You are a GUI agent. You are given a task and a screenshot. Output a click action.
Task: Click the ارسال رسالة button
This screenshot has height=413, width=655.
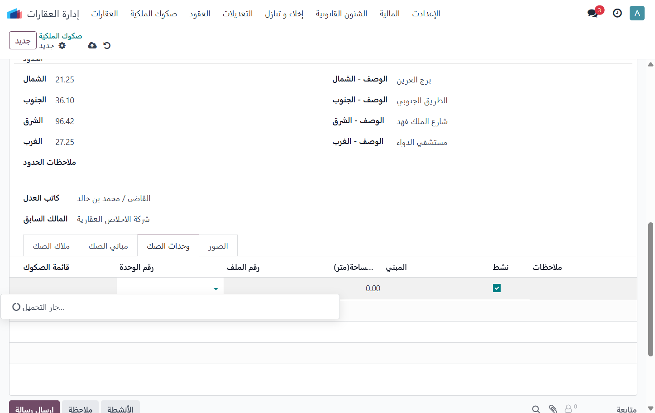click(34, 408)
